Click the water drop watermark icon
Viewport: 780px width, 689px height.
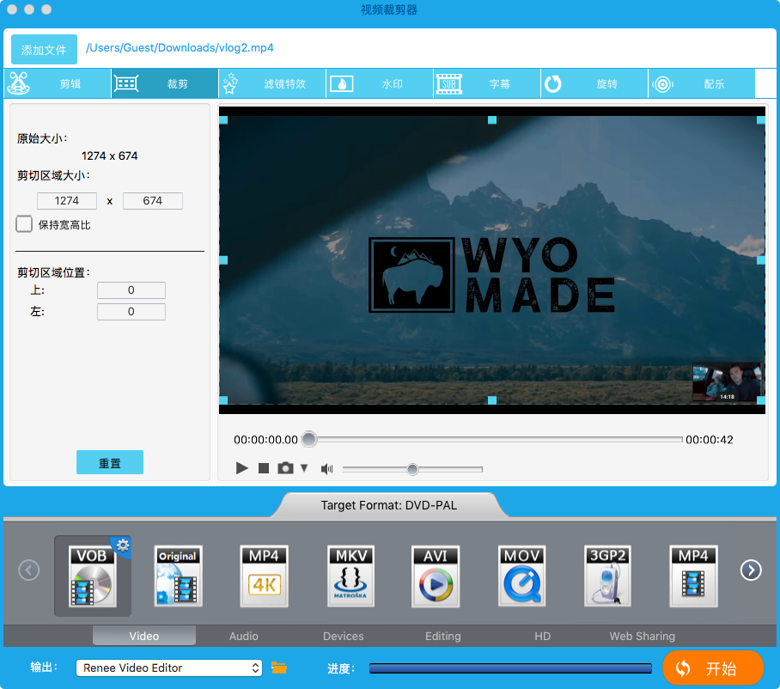[342, 83]
